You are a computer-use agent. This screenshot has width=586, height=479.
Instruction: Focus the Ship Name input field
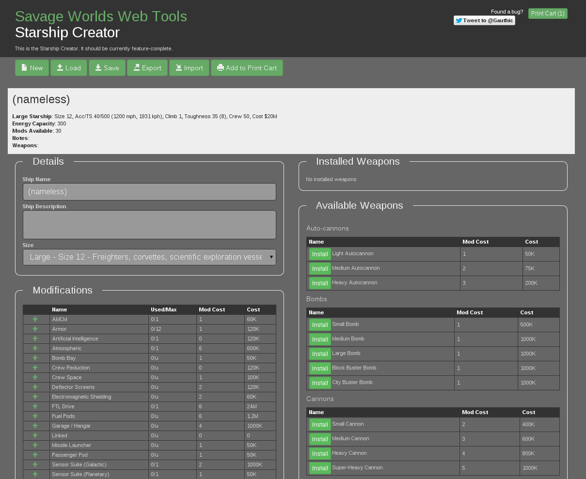point(149,192)
